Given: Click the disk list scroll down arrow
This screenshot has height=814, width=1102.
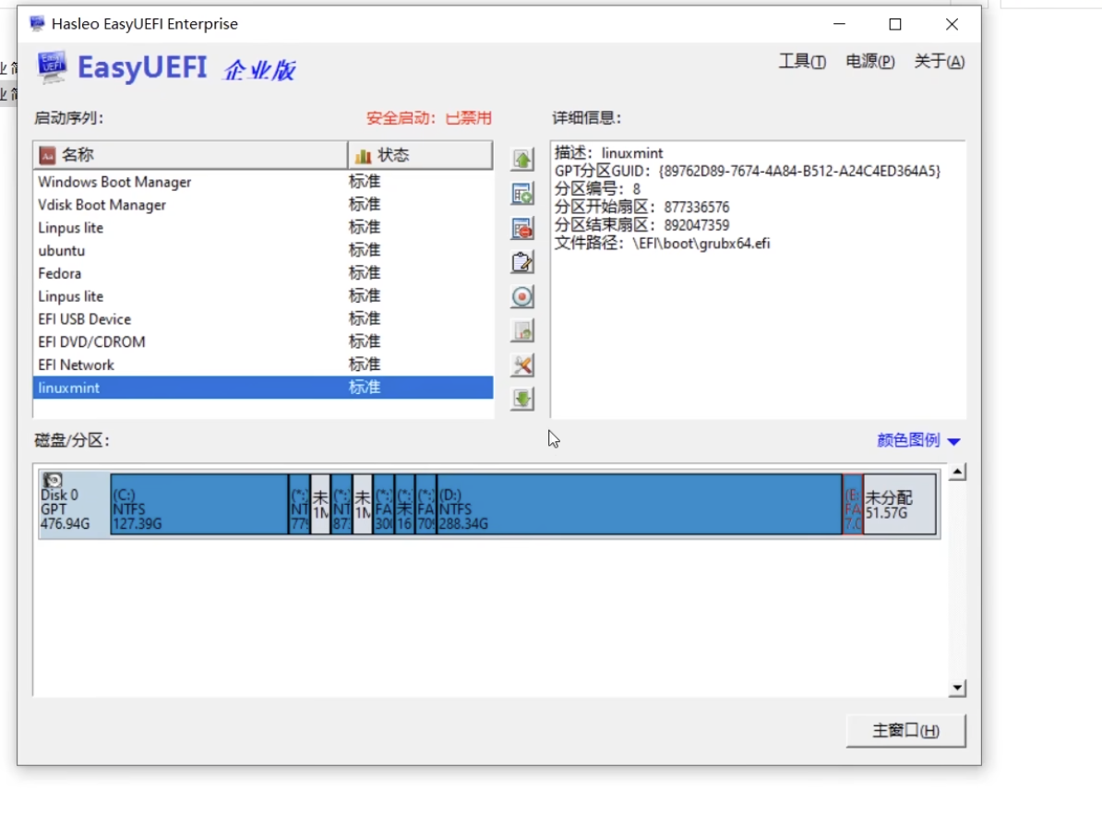Looking at the screenshot, I should [x=957, y=688].
